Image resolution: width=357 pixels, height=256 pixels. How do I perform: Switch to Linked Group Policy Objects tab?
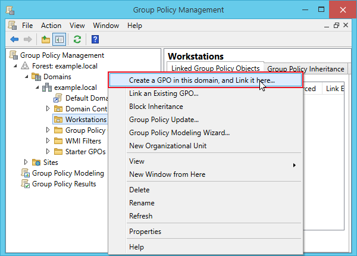[215, 68]
